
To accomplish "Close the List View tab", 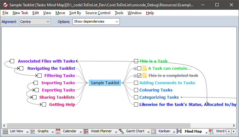I will point(27,132).
